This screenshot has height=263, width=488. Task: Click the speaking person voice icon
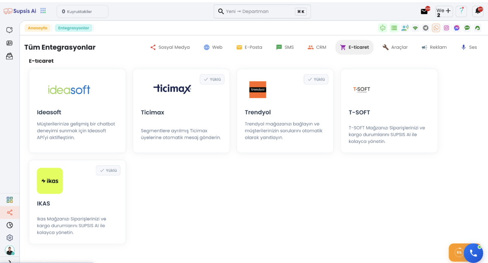405,28
